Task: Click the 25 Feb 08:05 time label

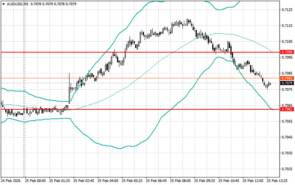Action: click(180, 181)
